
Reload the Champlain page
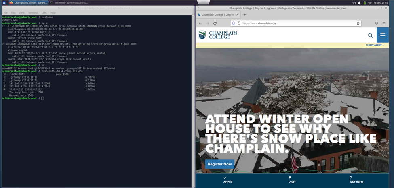click(x=215, y=23)
